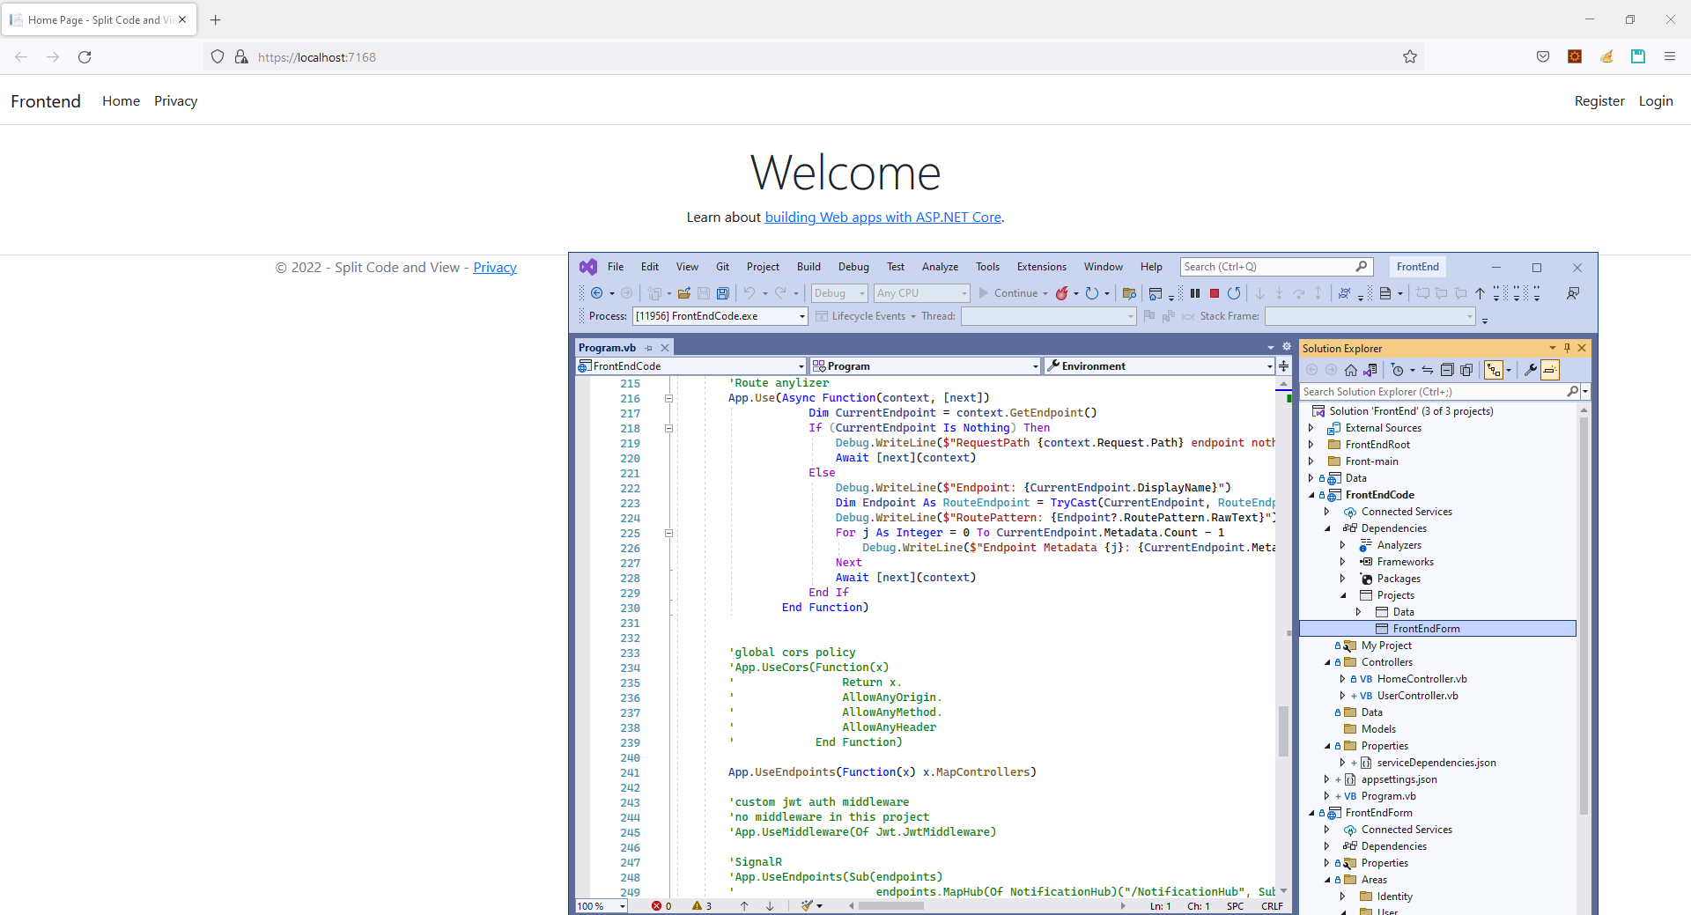Toggle pin on the Program.vb tab
The width and height of the screenshot is (1691, 915).
[x=649, y=348]
